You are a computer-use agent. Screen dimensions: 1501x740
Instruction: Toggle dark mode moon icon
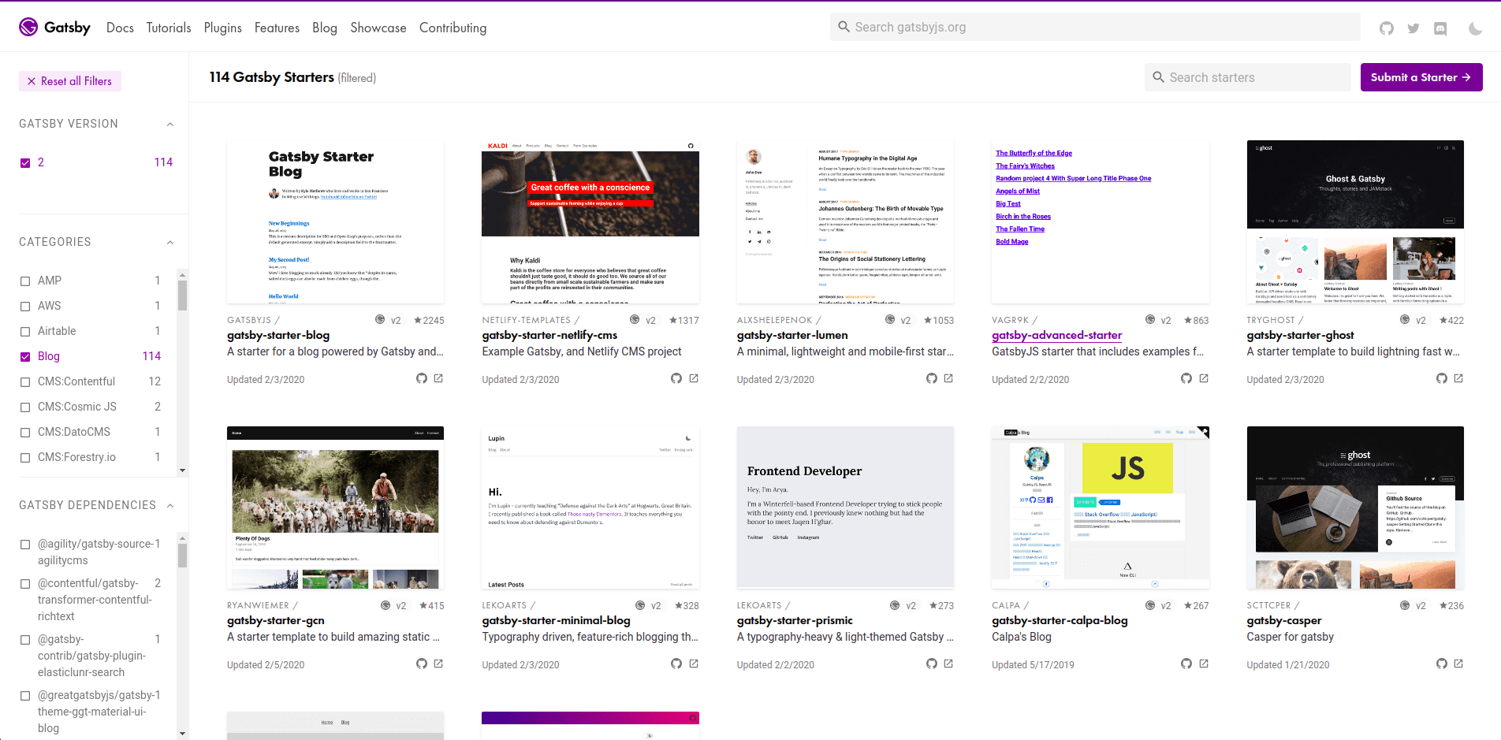point(1475,28)
